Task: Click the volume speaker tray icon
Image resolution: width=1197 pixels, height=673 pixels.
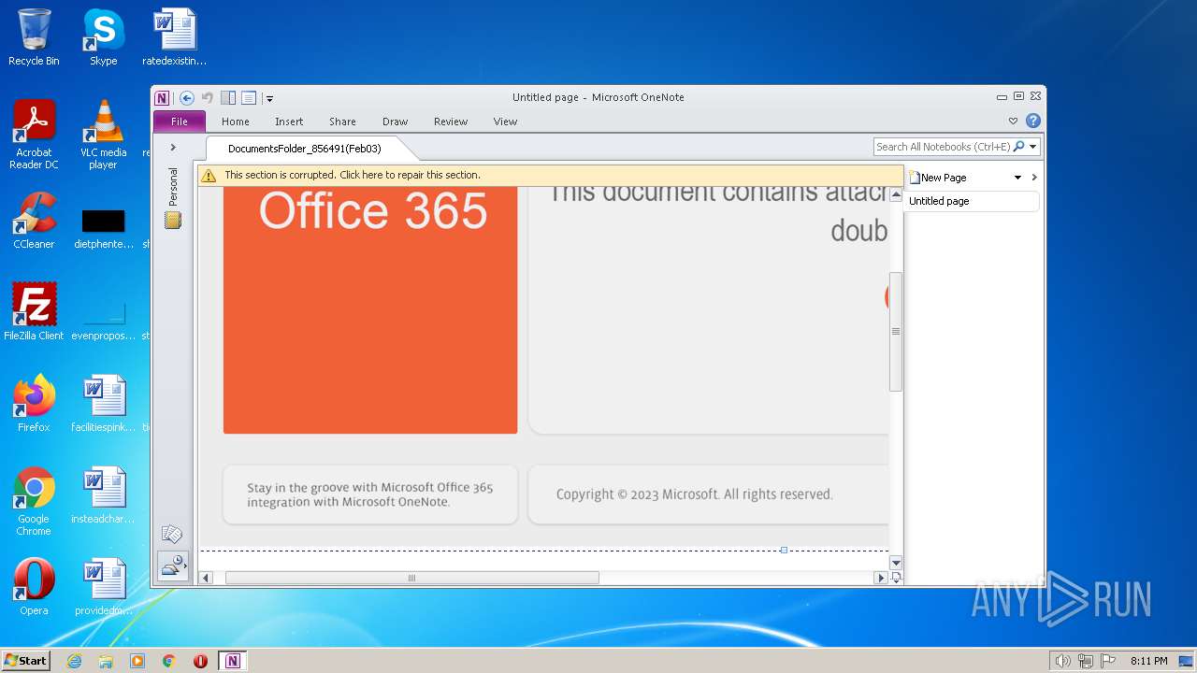Action: click(x=1062, y=661)
